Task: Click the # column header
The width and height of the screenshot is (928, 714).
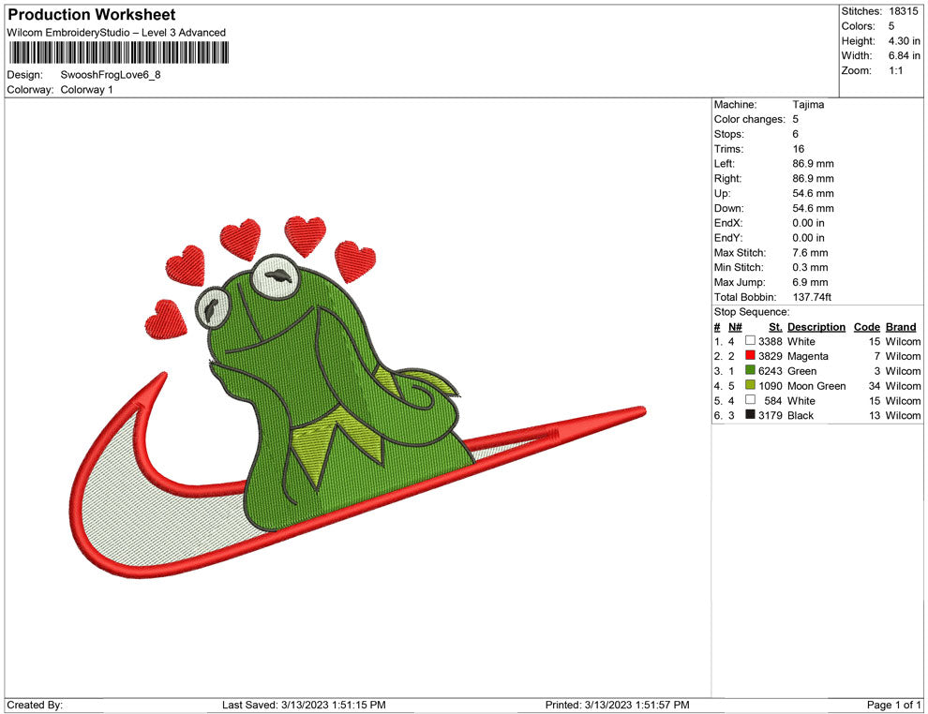Action: pos(717,327)
